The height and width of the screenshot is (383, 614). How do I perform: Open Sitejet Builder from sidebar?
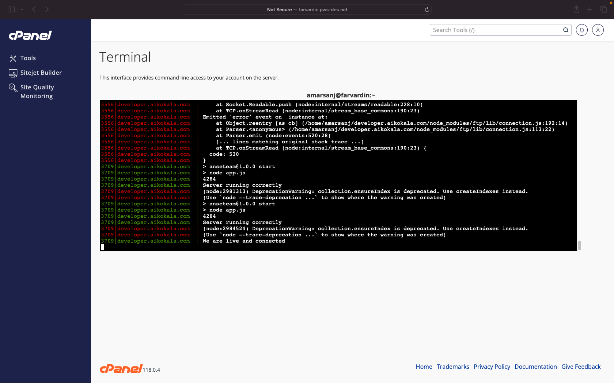pyautogui.click(x=41, y=73)
